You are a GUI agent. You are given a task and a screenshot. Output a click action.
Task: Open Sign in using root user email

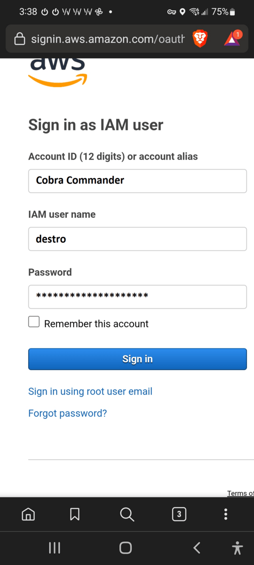click(x=90, y=391)
